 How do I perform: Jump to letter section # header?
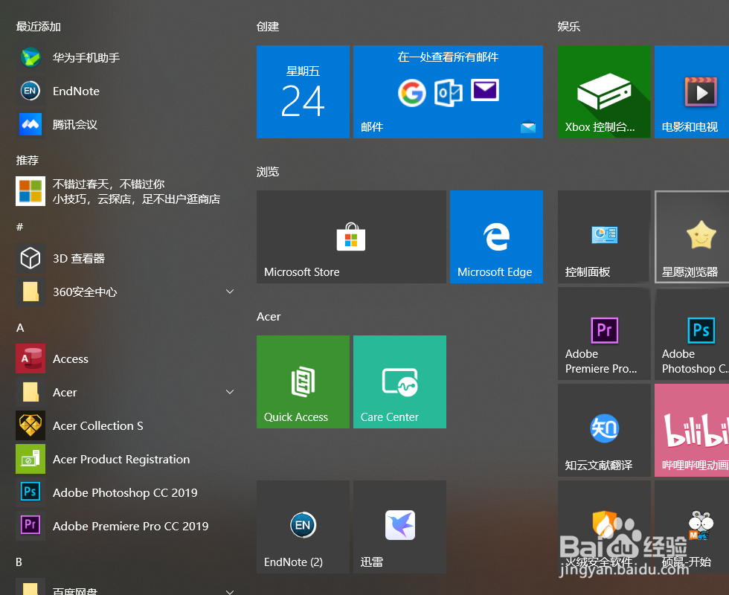pos(19,227)
